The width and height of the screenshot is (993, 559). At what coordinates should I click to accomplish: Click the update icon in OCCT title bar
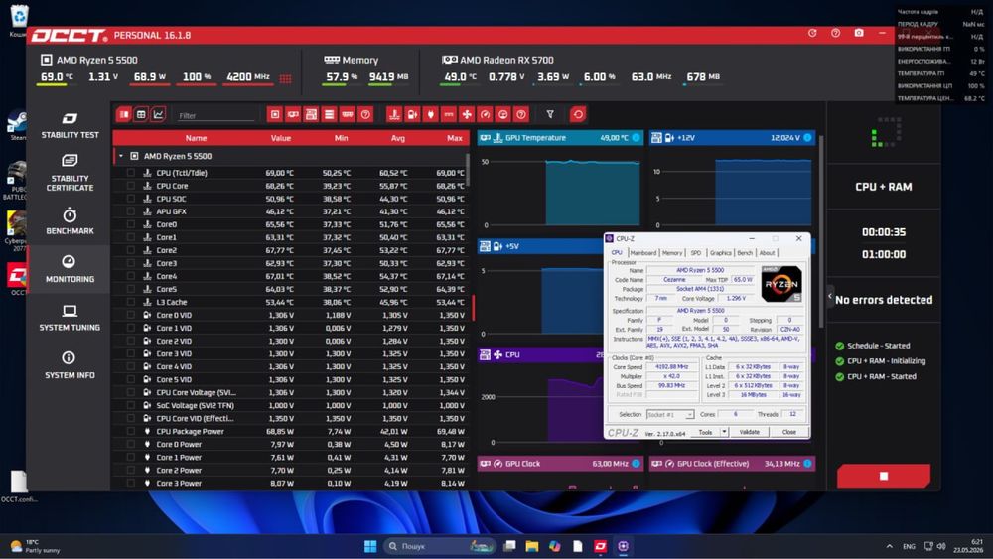click(x=812, y=33)
